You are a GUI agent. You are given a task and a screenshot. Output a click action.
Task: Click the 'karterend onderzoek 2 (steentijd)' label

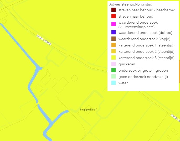(x=146, y=52)
